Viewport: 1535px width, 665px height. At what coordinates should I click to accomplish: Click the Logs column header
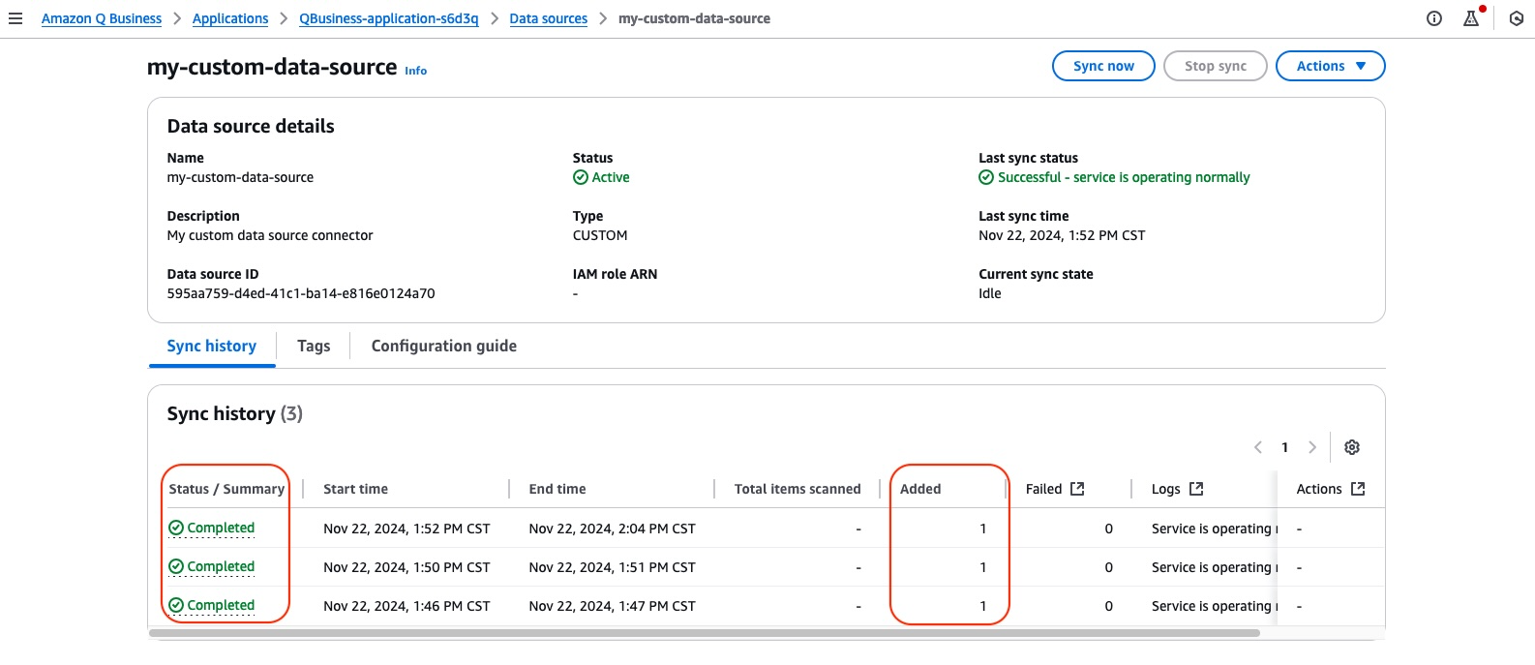(x=1166, y=489)
